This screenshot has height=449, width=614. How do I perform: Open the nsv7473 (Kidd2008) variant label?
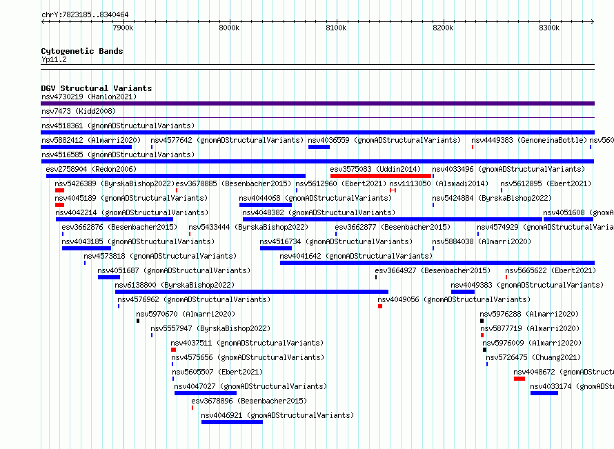79,111
